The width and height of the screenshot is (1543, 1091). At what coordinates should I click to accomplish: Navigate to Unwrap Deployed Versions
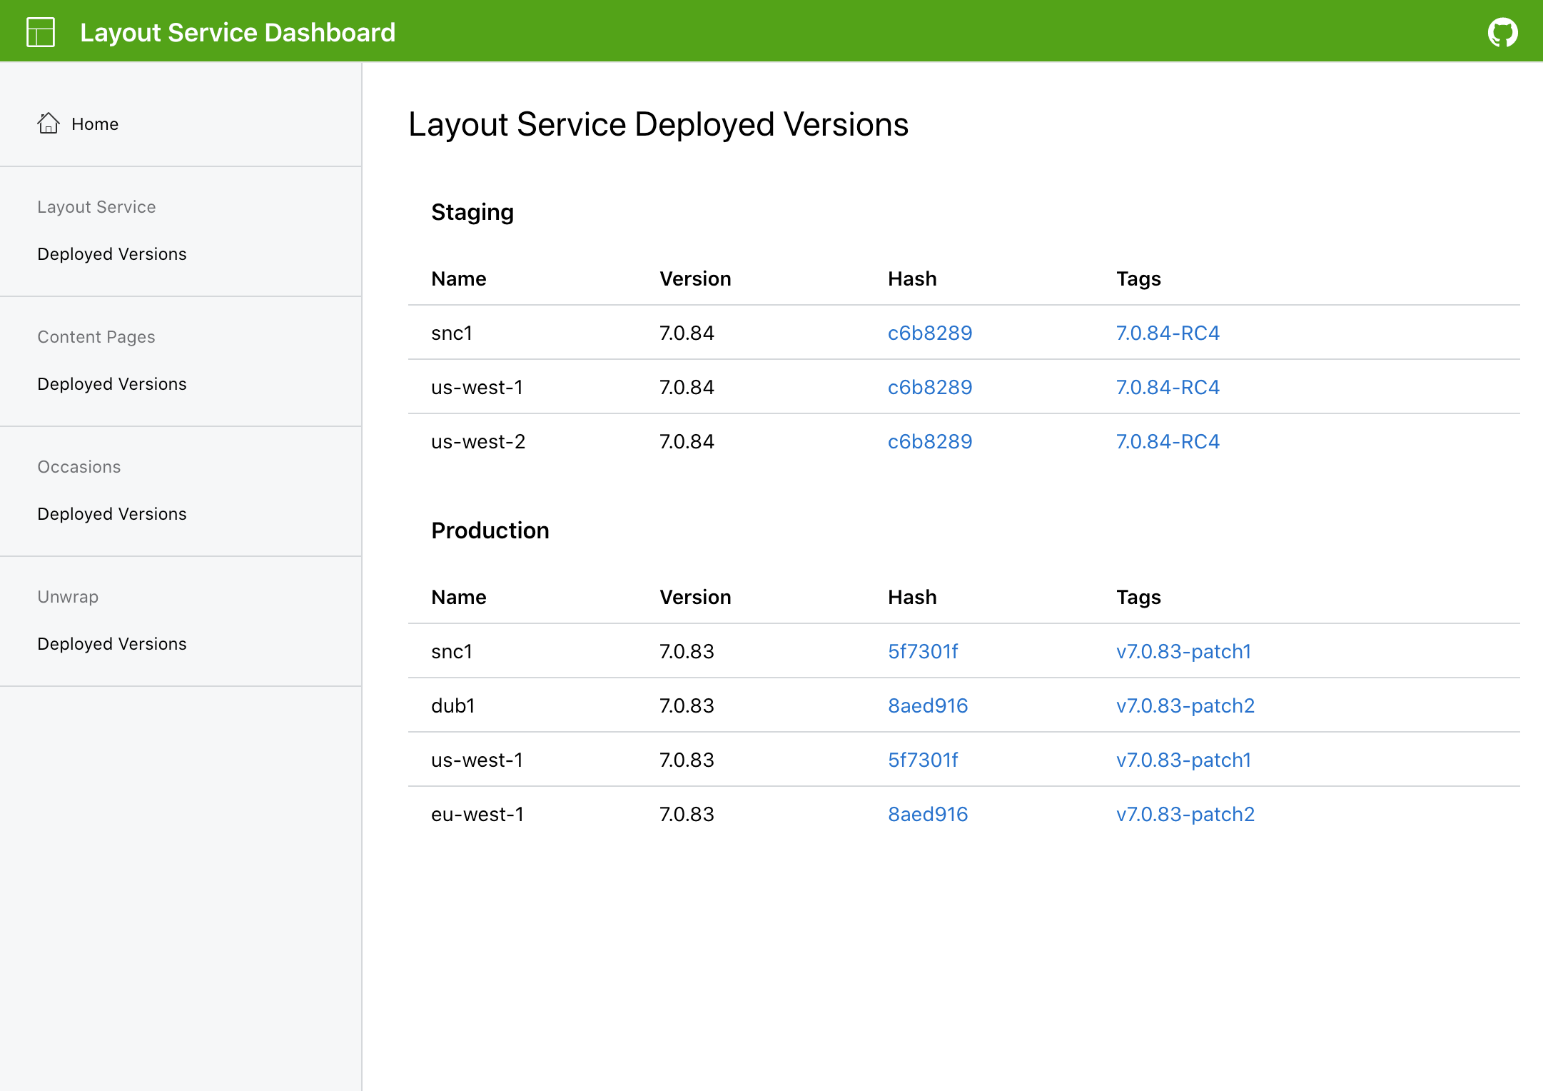(x=112, y=643)
